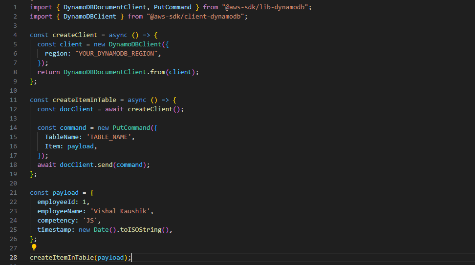
Task: Click the "@aws-sdk/client-dynamodb" import string
Action: pyautogui.click(x=195, y=16)
